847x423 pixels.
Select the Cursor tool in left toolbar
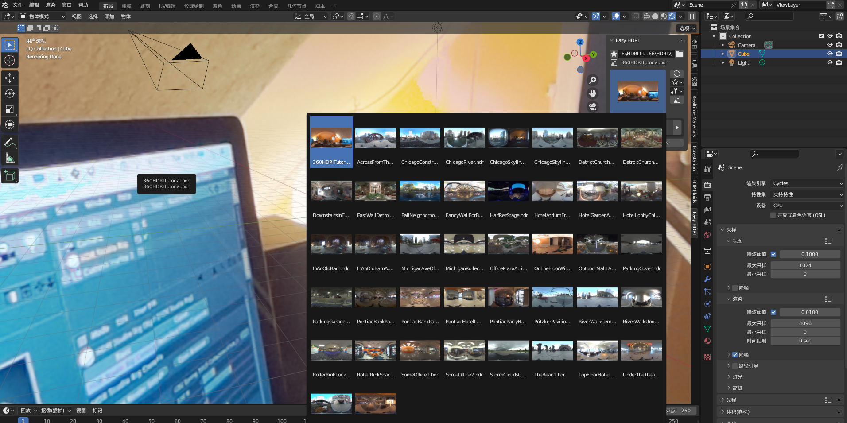point(10,60)
